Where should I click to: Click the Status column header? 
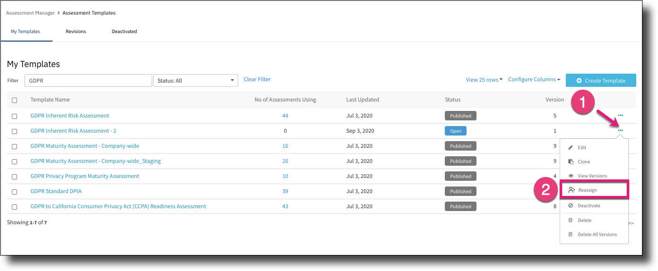coord(452,100)
